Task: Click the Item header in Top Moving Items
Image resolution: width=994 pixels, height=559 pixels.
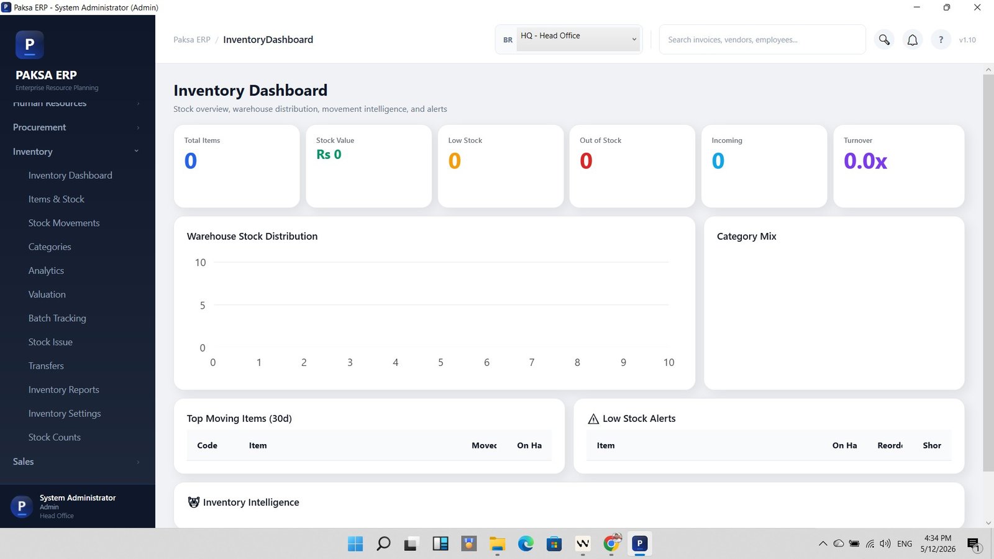Action: [258, 445]
